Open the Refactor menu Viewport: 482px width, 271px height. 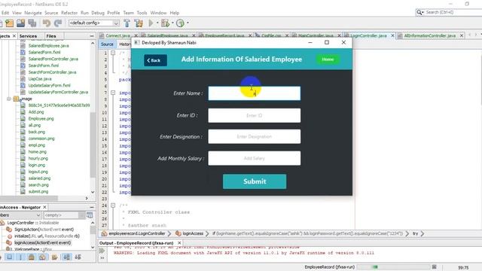point(69,13)
